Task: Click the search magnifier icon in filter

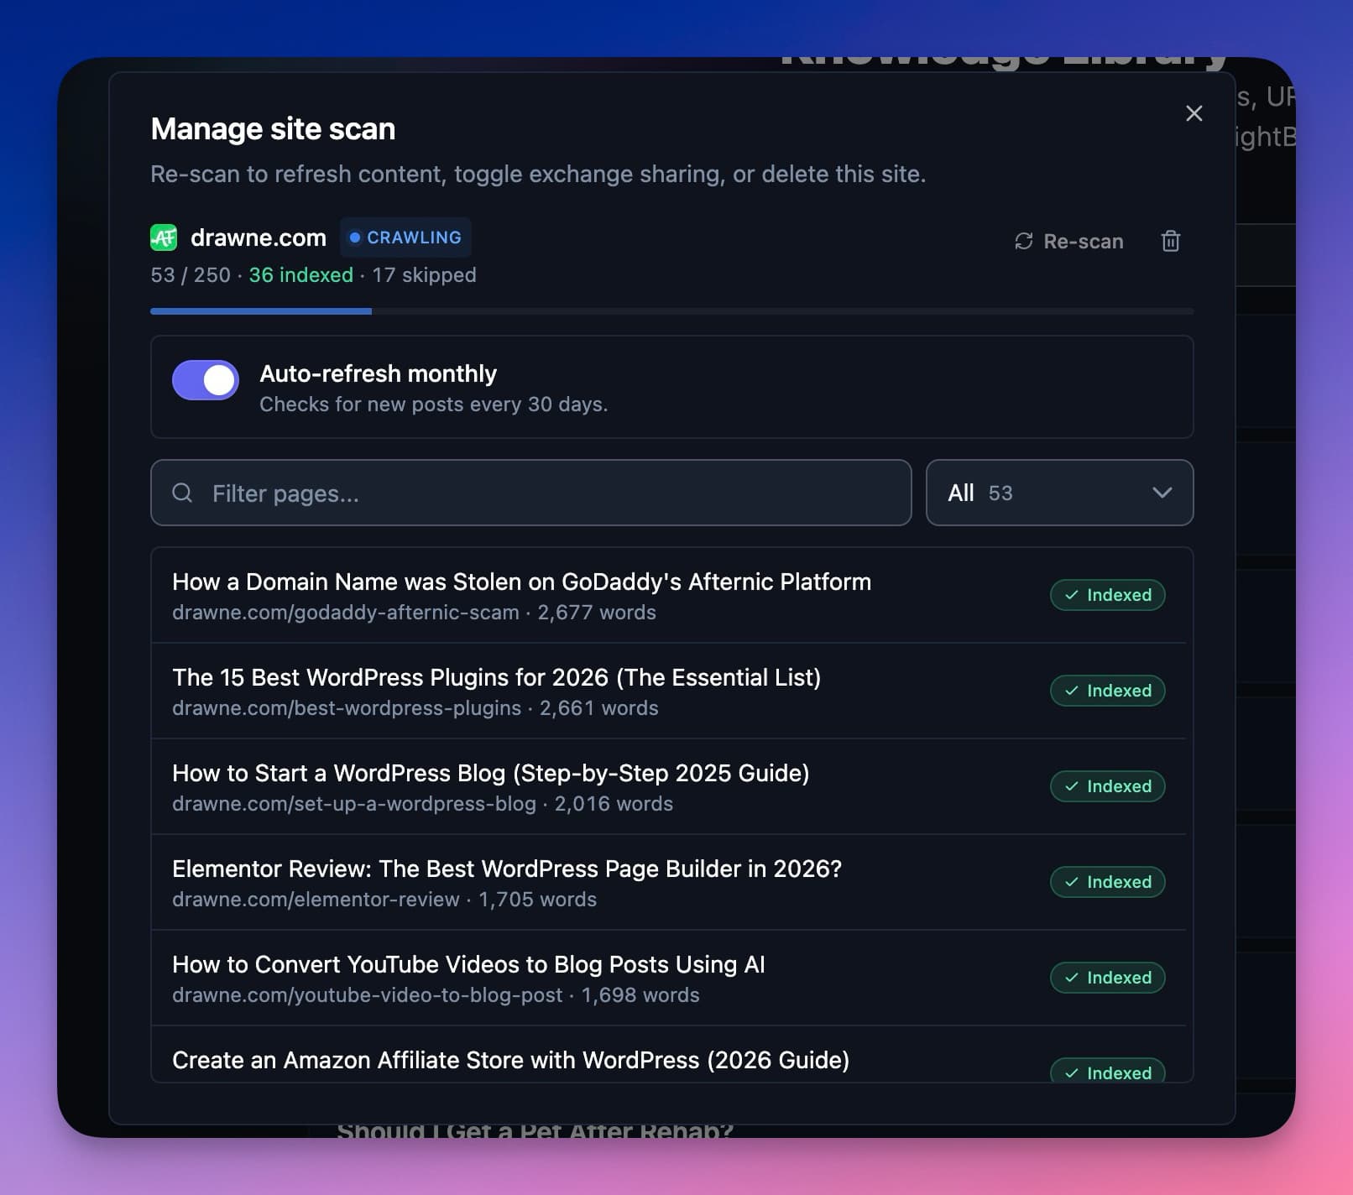Action: tap(182, 493)
